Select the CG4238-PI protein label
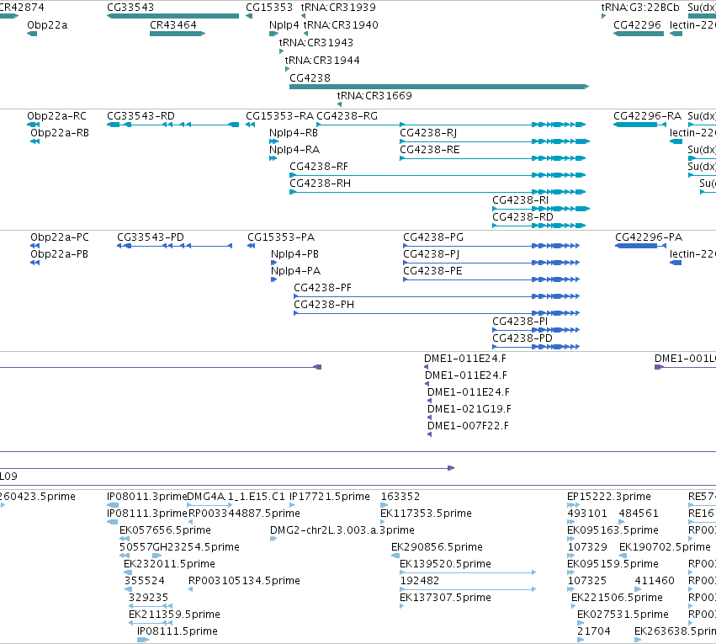The image size is (716, 644). [x=520, y=322]
